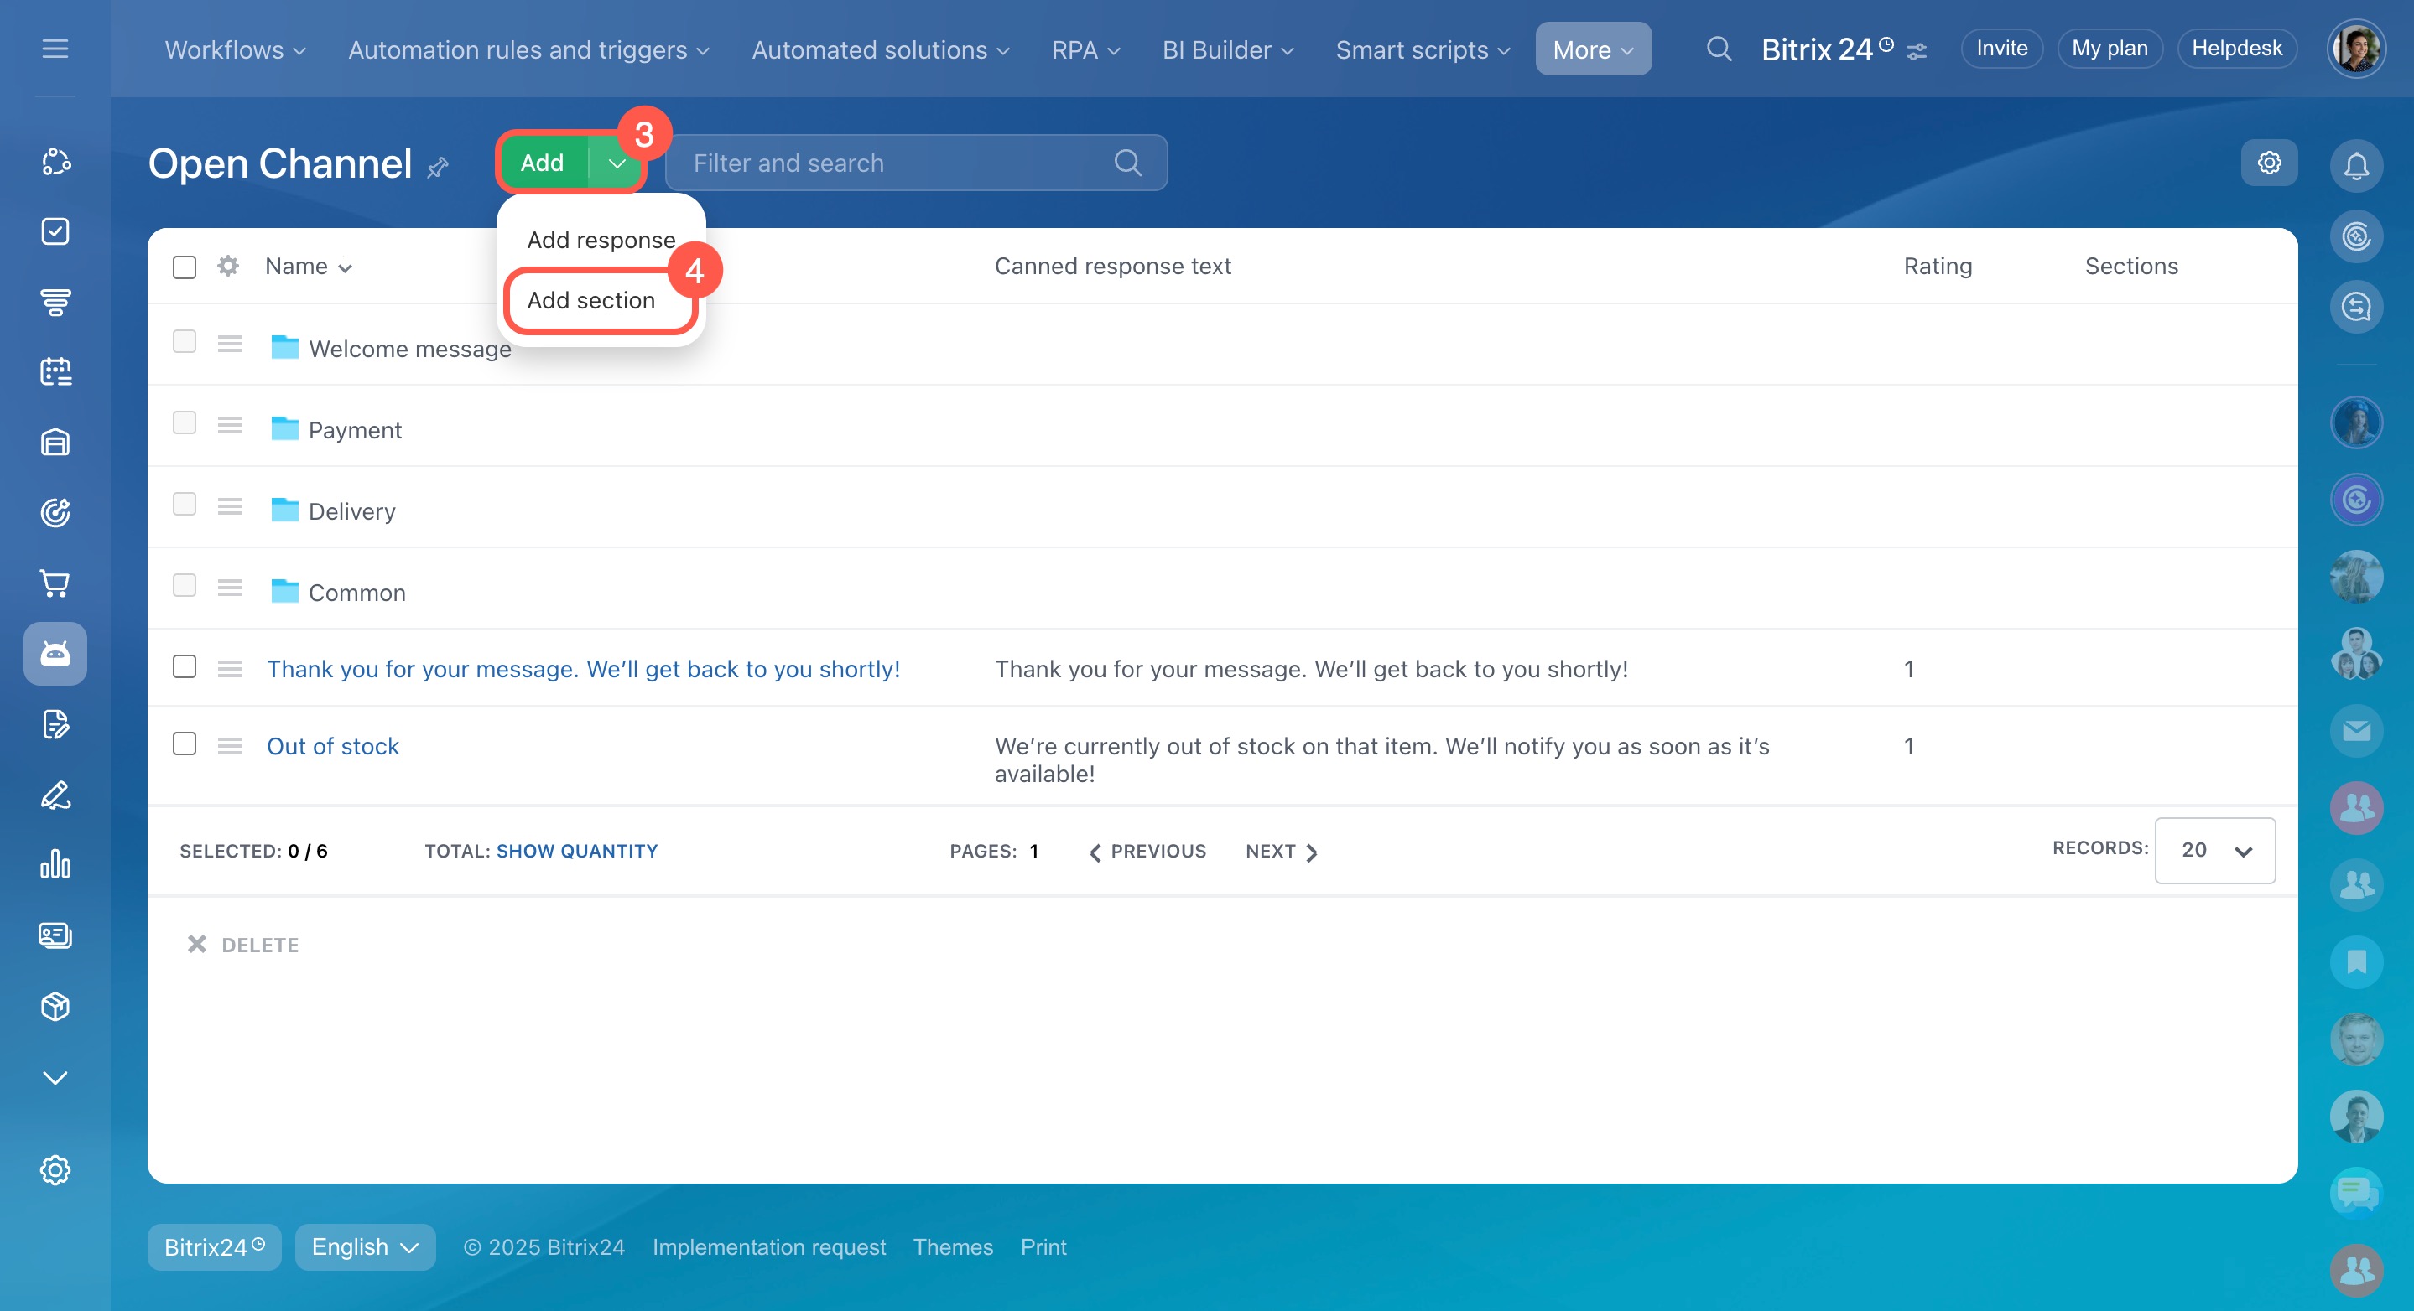The image size is (2414, 1311).
Task: Click into the Filter and search field
Action: pos(890,163)
